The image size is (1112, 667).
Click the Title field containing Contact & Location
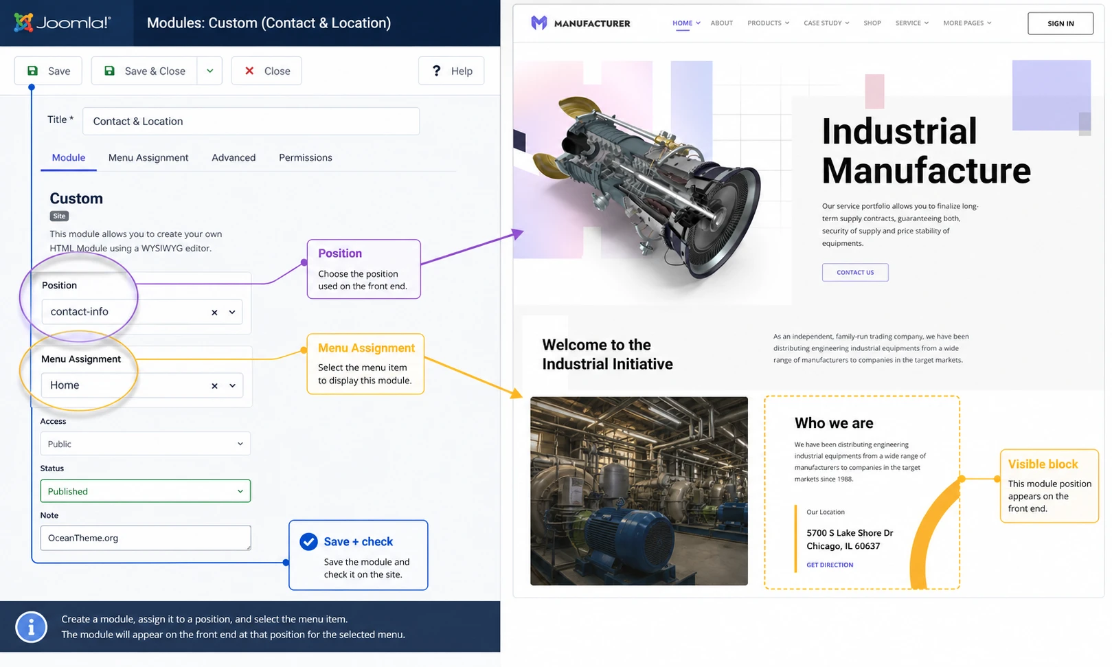click(251, 121)
